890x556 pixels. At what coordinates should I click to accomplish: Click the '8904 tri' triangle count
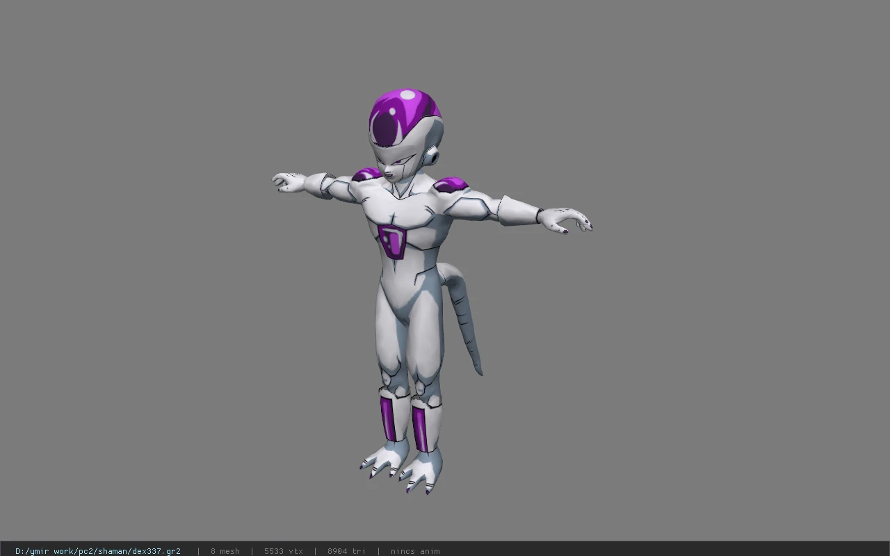(x=346, y=551)
